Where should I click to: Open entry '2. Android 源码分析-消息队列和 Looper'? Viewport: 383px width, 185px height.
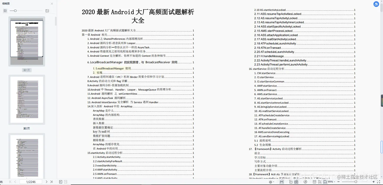click(x=111, y=43)
